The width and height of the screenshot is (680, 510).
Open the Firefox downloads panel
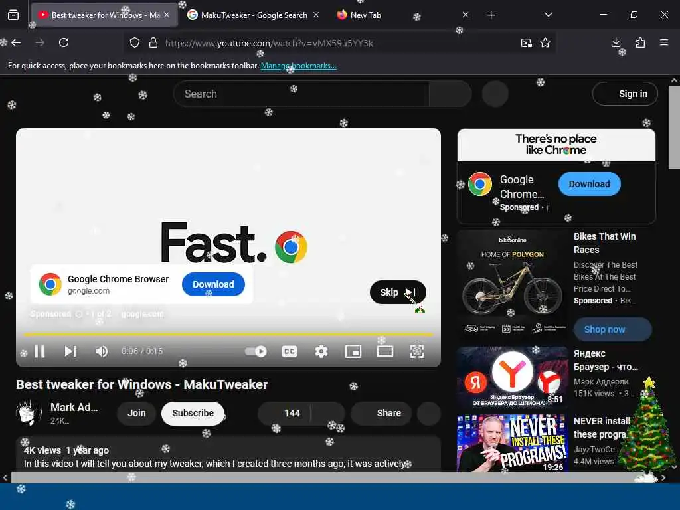616,42
